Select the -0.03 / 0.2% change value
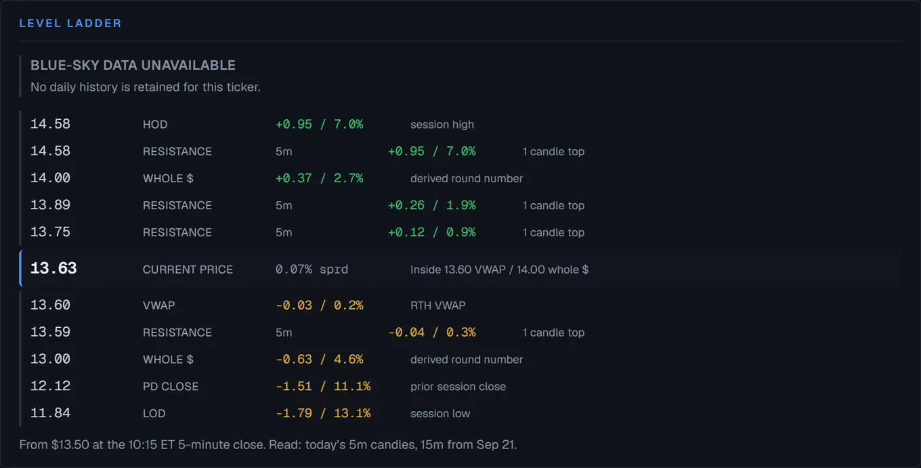Screen dimensions: 921x468 (x=320, y=306)
